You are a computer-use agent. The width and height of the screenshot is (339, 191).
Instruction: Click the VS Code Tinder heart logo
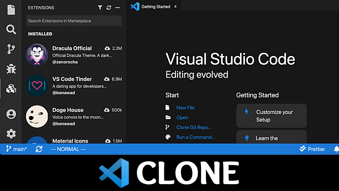pyautogui.click(x=37, y=85)
